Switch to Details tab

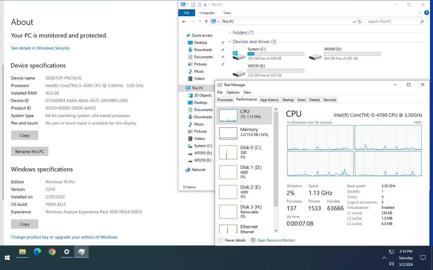315,100
